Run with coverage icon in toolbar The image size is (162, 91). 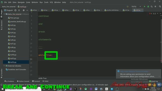pyautogui.click(x=152, y=7)
